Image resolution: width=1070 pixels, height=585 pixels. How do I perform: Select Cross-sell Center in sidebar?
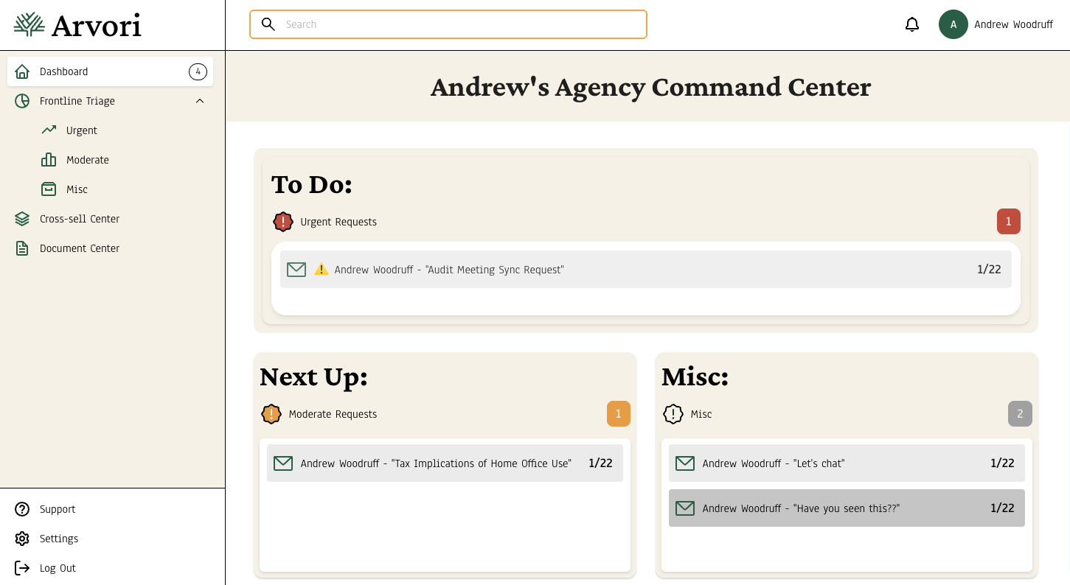click(x=79, y=219)
